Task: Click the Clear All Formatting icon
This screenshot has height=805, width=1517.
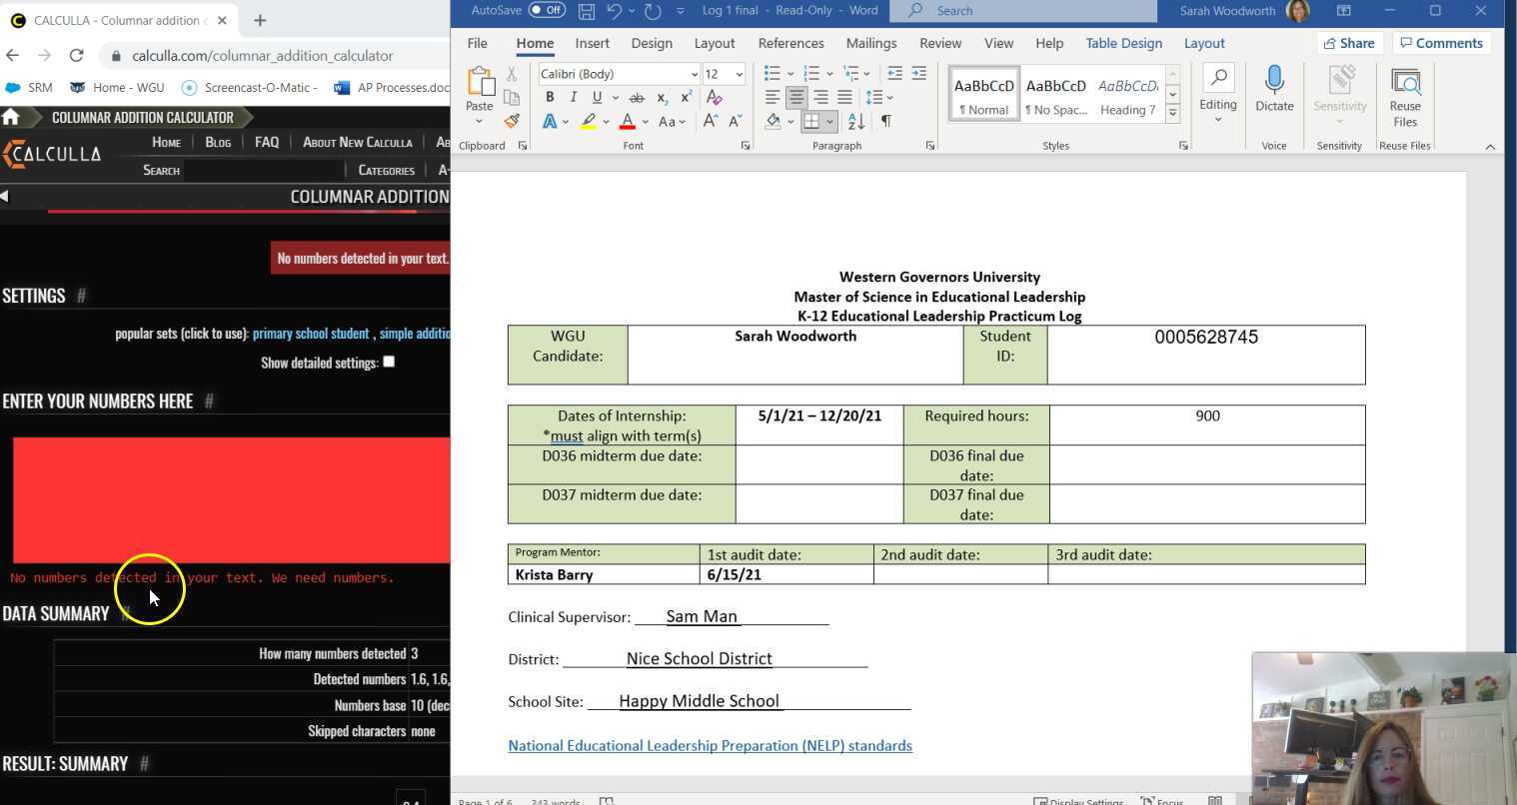Action: [714, 97]
